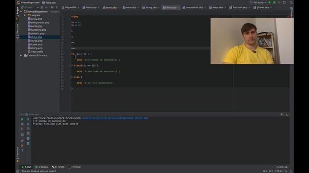
Task: Click the scroll from source target icon
Action: coord(42,8)
